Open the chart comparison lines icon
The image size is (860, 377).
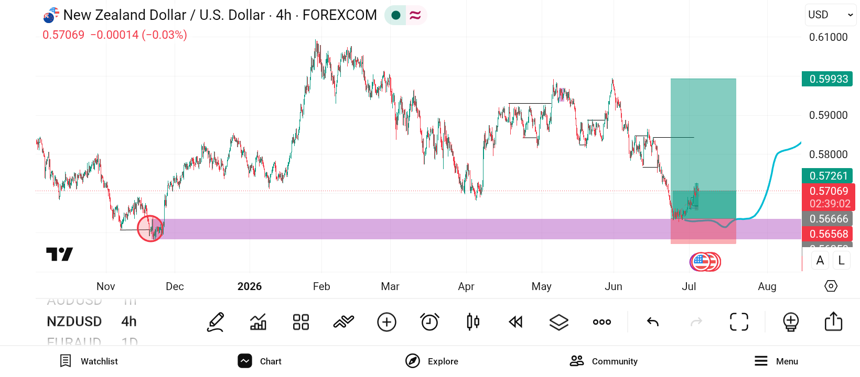344,322
